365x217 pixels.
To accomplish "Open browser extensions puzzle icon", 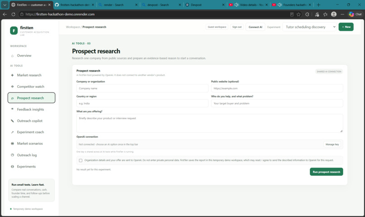I will (x=307, y=14).
